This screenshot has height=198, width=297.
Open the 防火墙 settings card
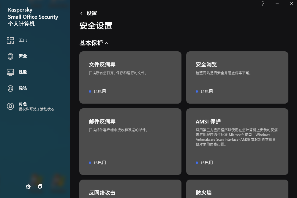(237, 189)
